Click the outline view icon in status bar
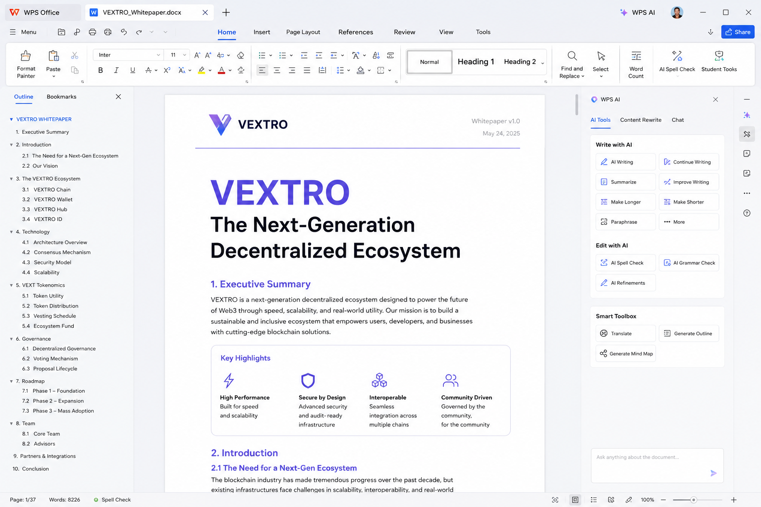 pyautogui.click(x=594, y=500)
